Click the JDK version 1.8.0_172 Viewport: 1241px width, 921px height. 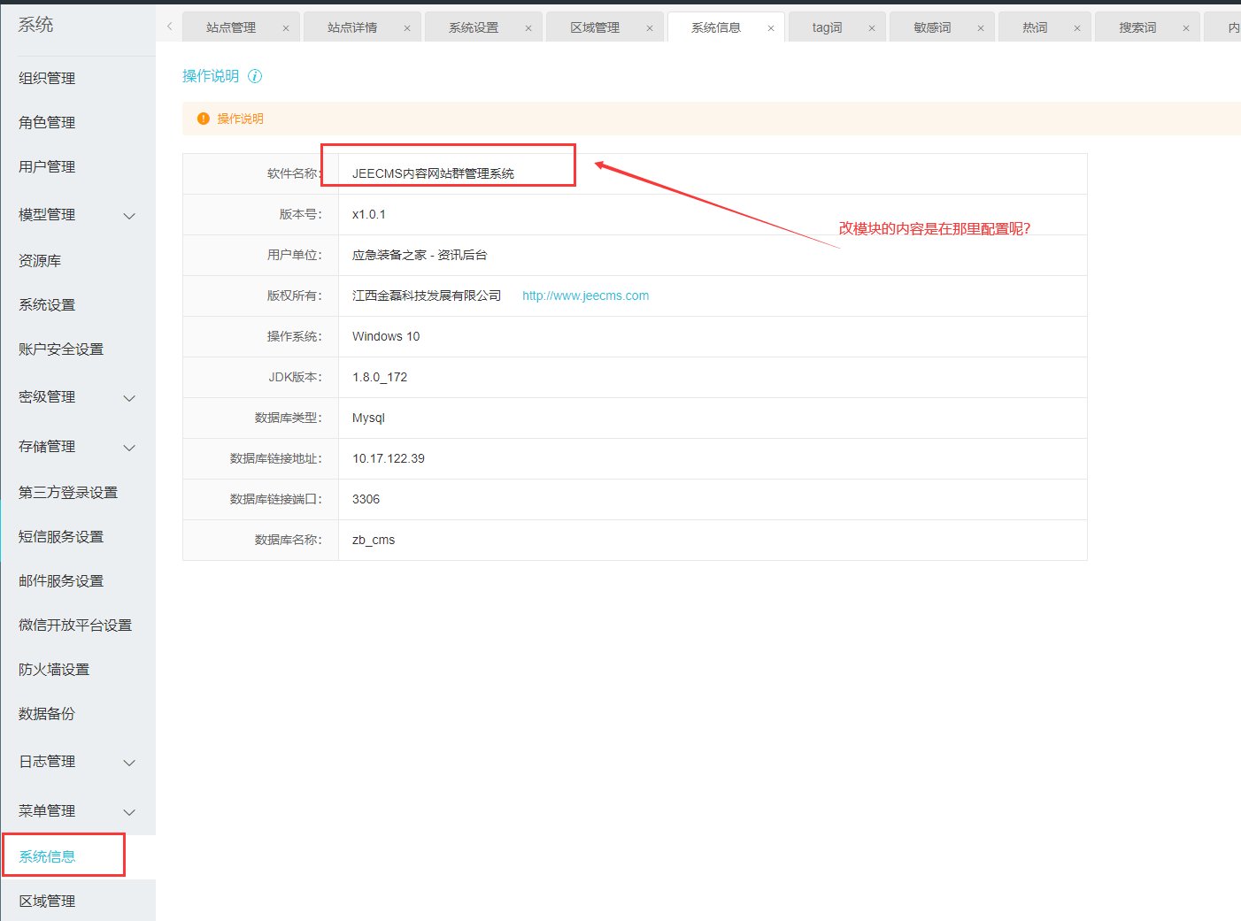click(380, 377)
